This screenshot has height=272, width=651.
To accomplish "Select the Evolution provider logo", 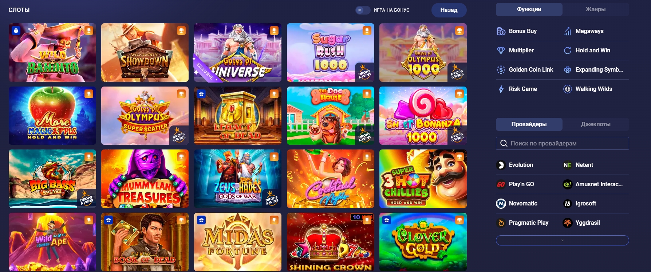I will click(x=501, y=165).
